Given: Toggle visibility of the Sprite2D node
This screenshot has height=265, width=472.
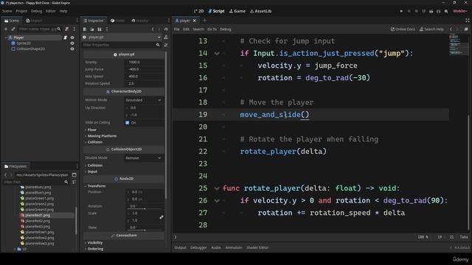Looking at the screenshot, I should (x=72, y=43).
